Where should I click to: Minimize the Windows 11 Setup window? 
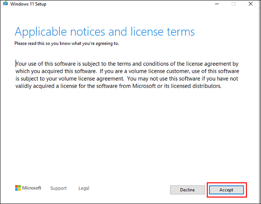[217, 4]
